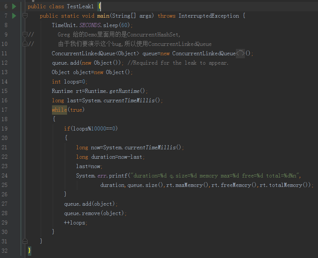
Task: Click the SECONDS constant on line 8
Action: 90,25
